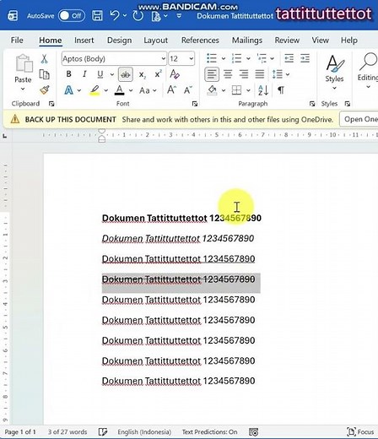Click the macro recording icon in status bar
The image size is (378, 439).
point(253,432)
